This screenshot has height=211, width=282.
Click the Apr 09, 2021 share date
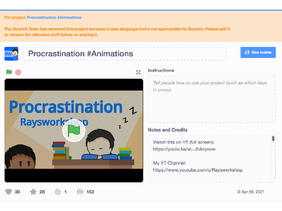pyautogui.click(x=253, y=192)
